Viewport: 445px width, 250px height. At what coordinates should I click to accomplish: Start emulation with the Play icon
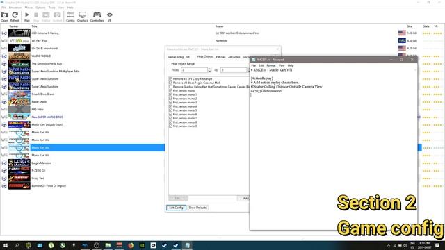(x=27, y=17)
